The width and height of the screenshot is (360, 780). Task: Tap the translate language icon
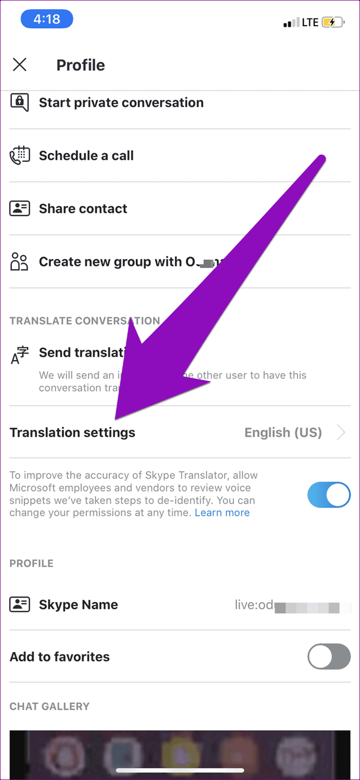[20, 354]
